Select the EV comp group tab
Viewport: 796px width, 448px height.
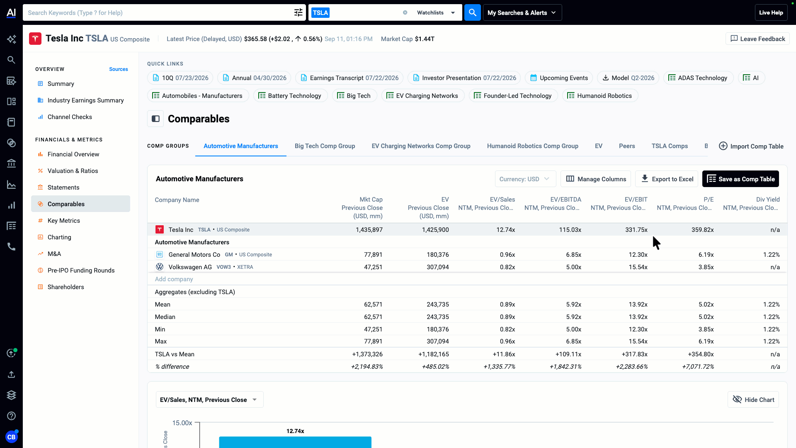(598, 146)
